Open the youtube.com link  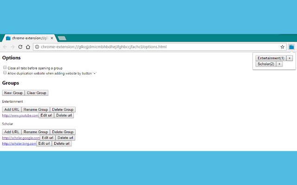tap(20, 115)
